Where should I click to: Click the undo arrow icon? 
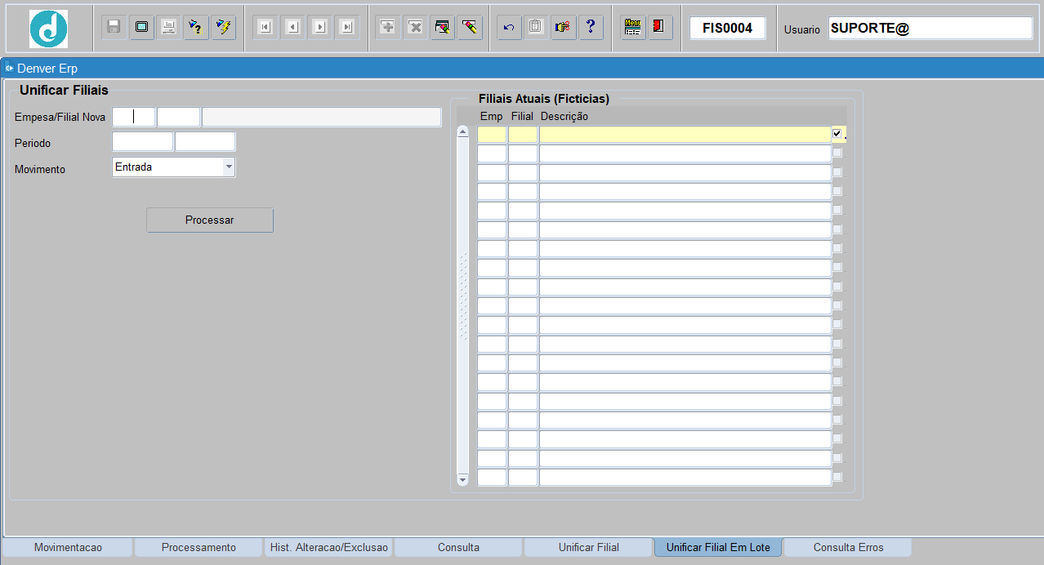(x=509, y=27)
